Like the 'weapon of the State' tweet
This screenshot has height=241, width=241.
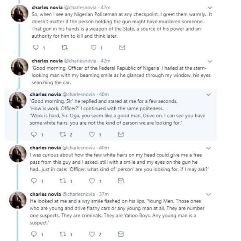(x=93, y=47)
